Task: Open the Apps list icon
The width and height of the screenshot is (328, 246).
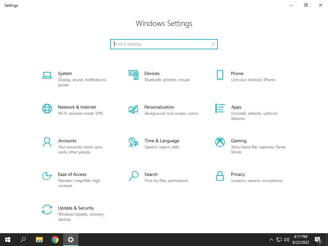Action: pyautogui.click(x=220, y=108)
